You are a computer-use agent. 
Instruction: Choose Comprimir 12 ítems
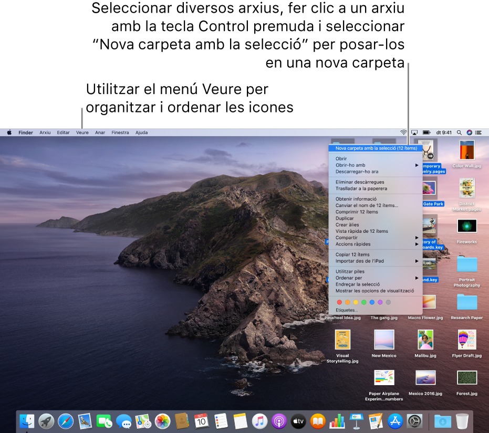click(x=376, y=212)
